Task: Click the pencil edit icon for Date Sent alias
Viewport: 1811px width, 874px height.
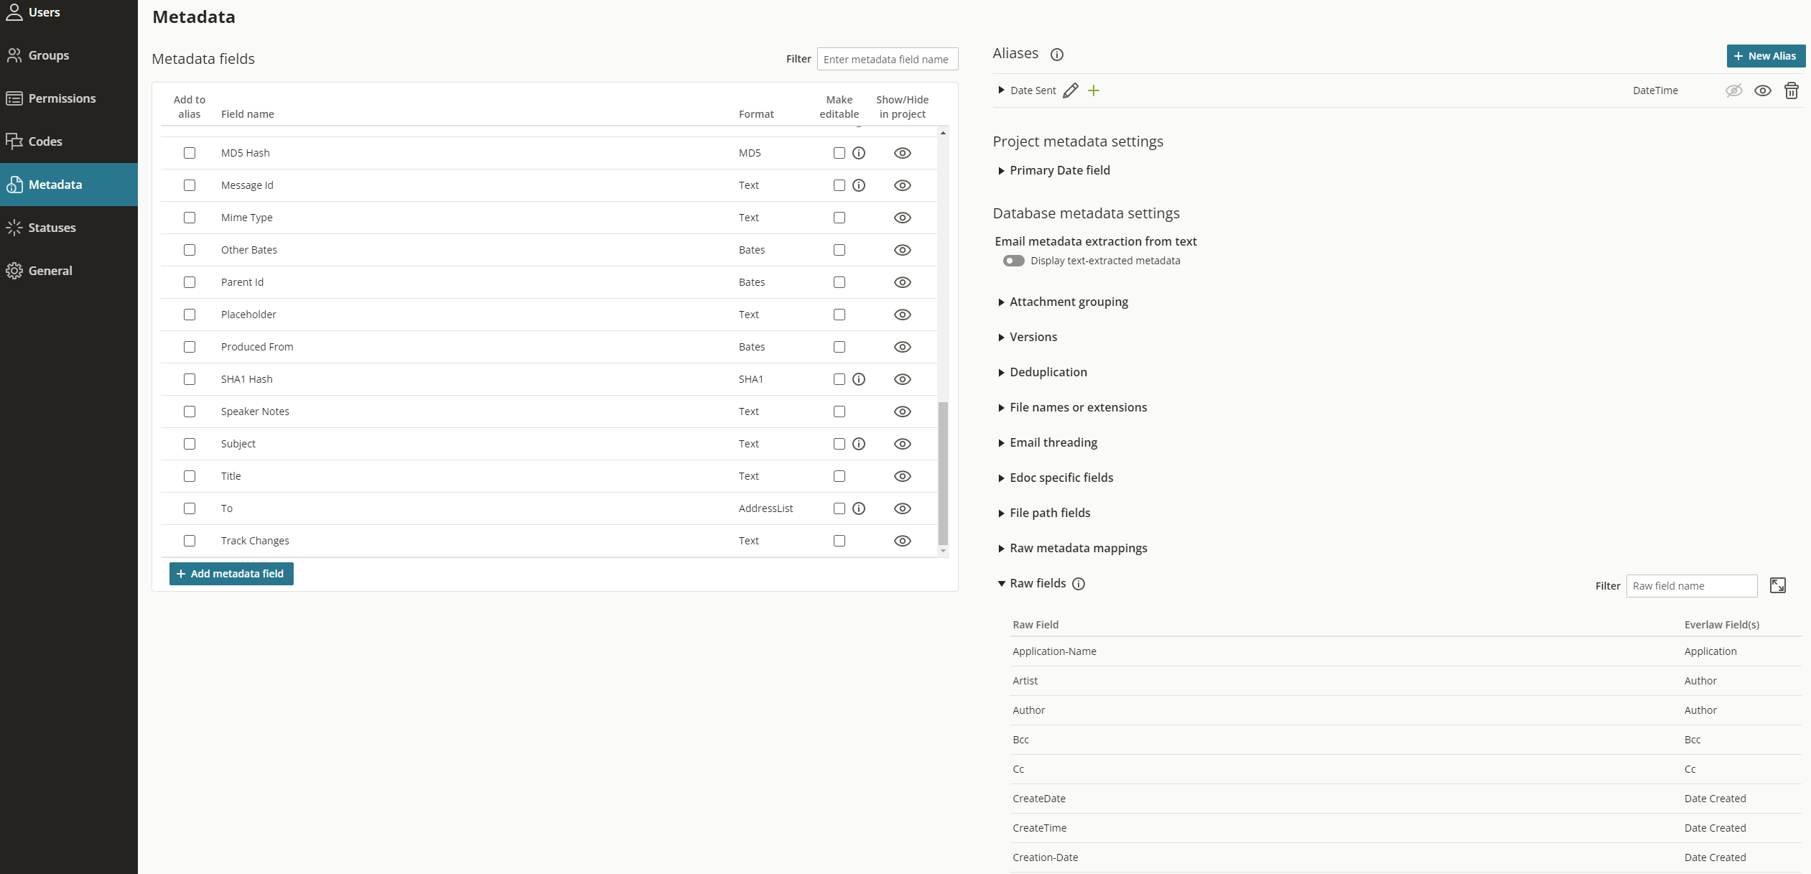Action: [1070, 90]
